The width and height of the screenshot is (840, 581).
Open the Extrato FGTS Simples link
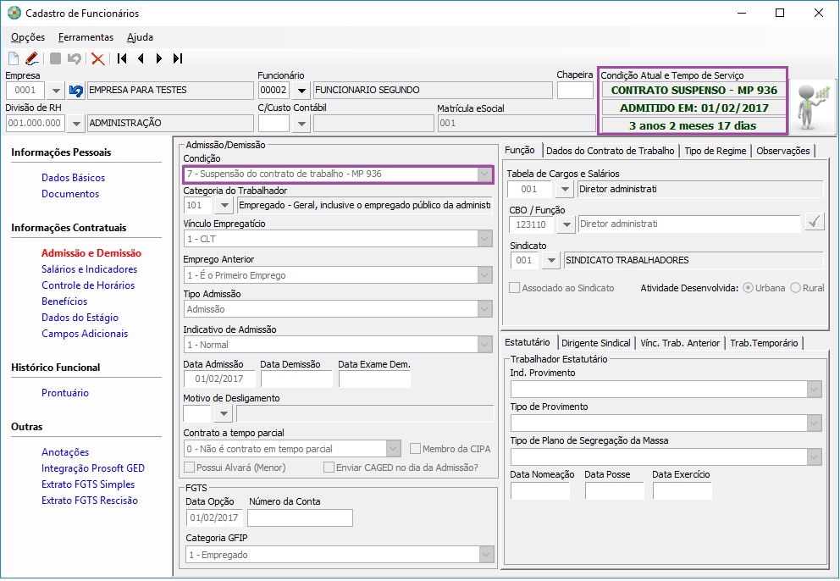coord(88,484)
